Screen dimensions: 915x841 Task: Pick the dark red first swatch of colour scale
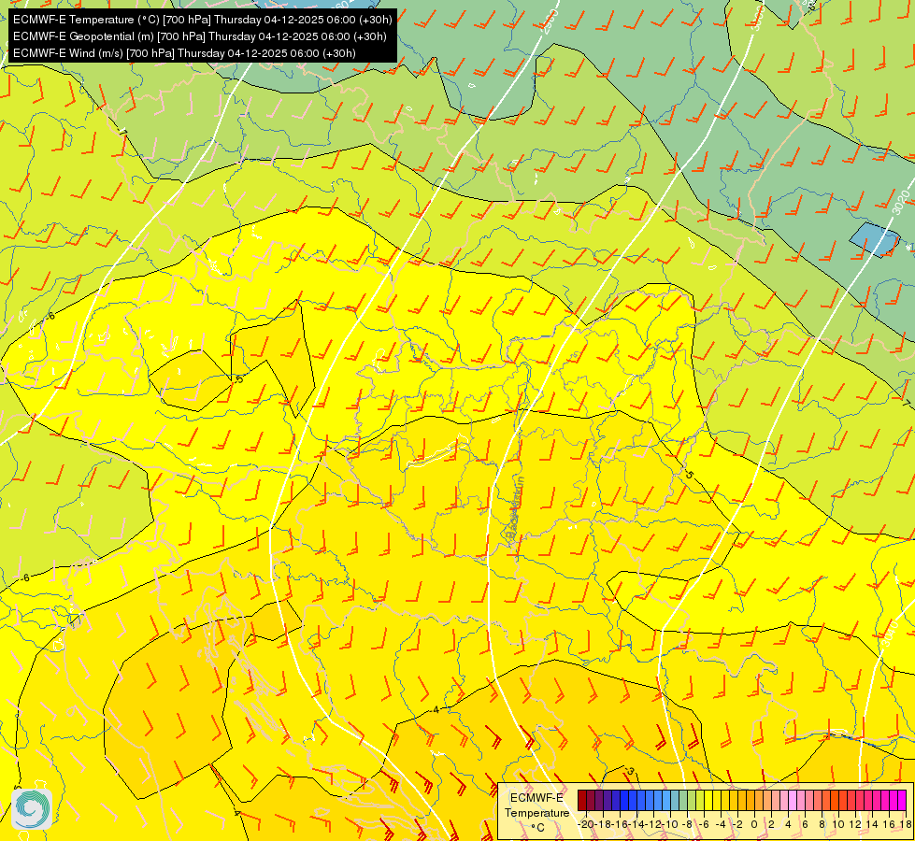[581, 800]
